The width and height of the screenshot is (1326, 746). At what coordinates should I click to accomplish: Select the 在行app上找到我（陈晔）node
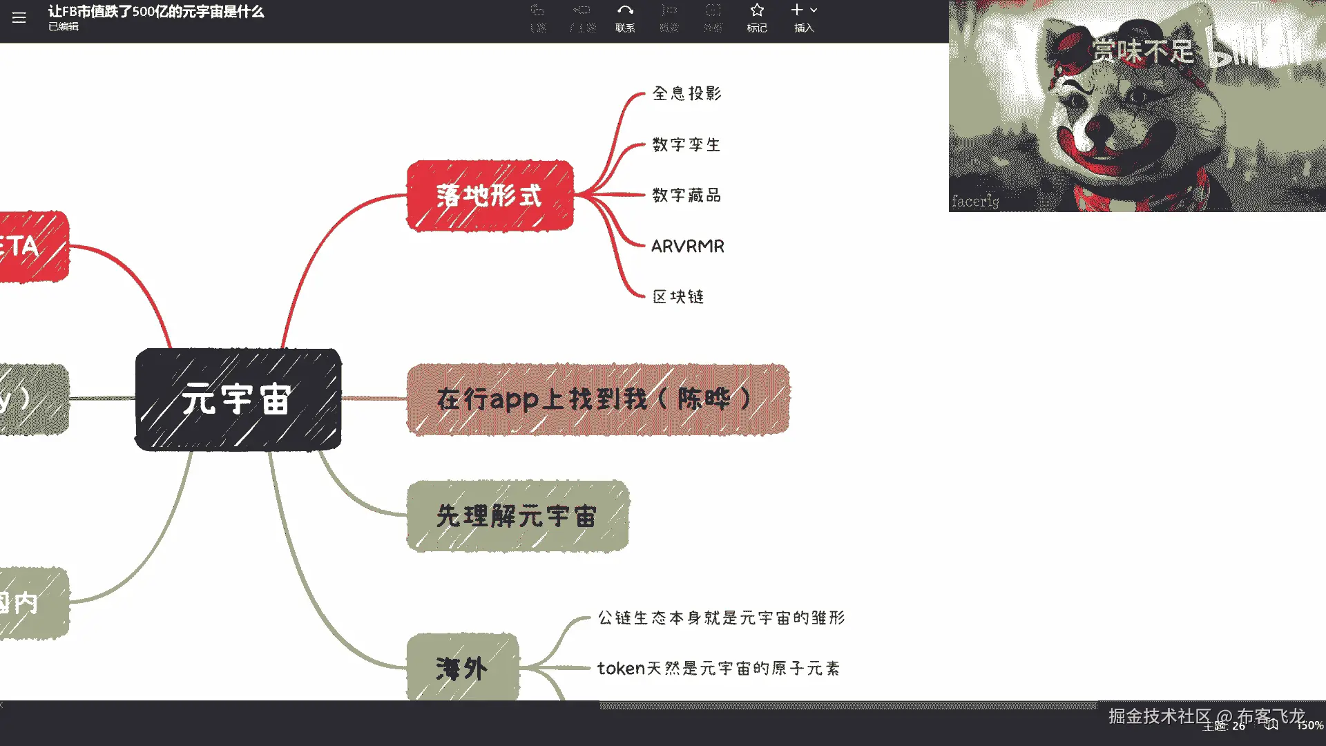click(597, 399)
